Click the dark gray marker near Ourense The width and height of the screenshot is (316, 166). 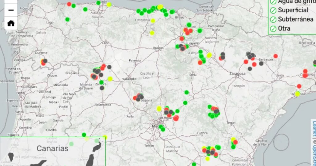point(45,61)
